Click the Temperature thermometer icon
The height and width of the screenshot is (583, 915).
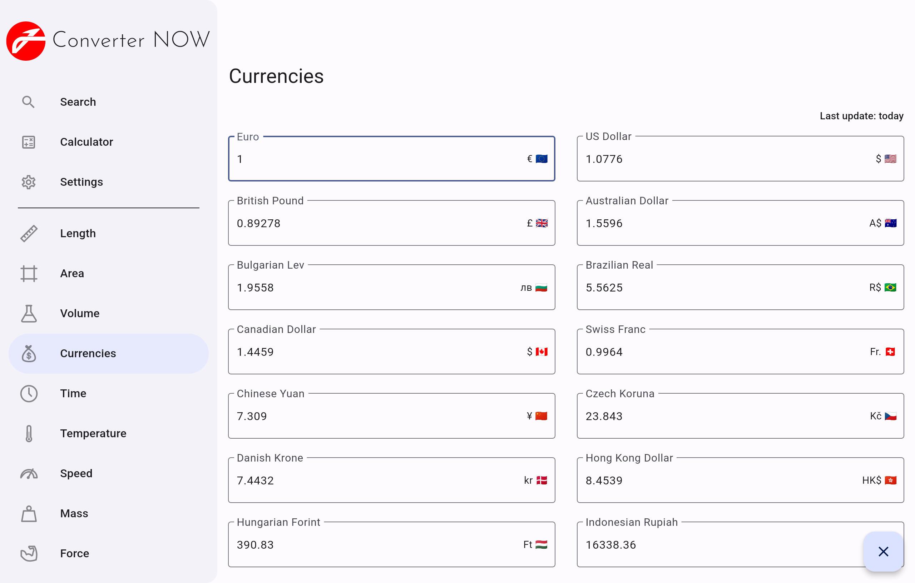(29, 433)
